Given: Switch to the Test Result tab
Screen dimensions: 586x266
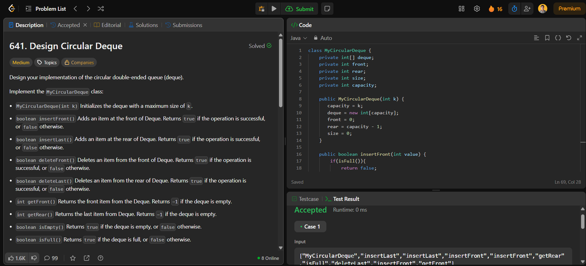Looking at the screenshot, I should click(x=342, y=199).
